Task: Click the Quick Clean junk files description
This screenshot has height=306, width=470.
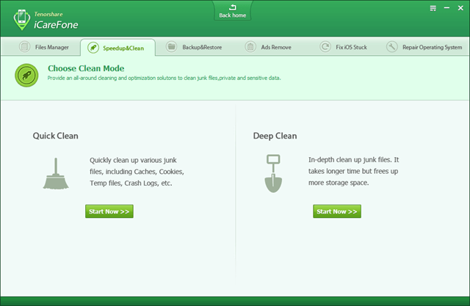Action: pyautogui.click(x=137, y=172)
